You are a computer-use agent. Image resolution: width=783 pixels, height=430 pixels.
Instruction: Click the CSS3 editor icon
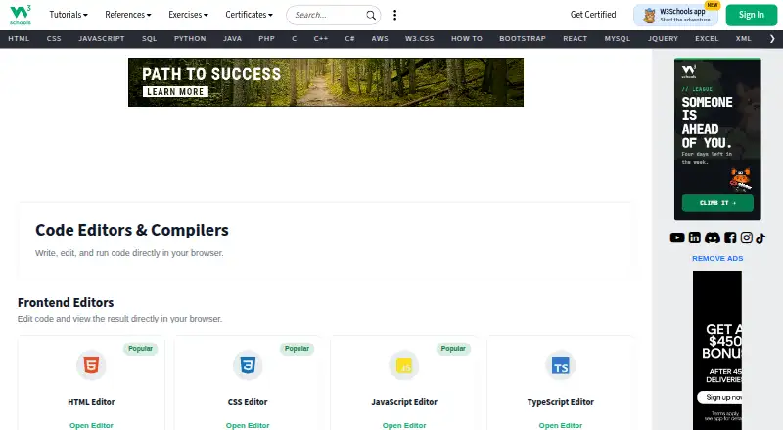(x=248, y=365)
